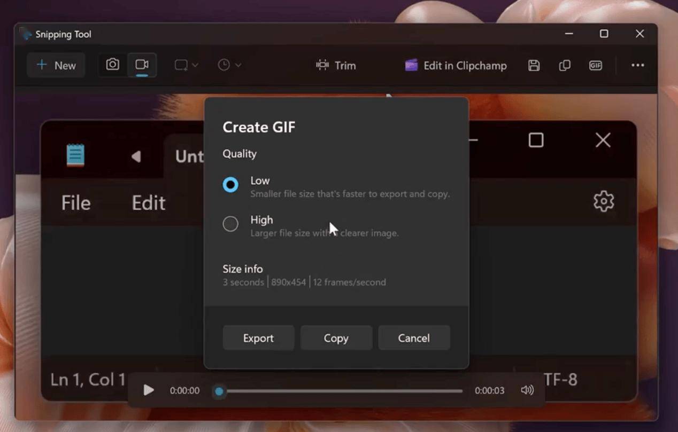Switch to screenshot Snip mode camera icon
Image resolution: width=678 pixels, height=432 pixels.
112,65
